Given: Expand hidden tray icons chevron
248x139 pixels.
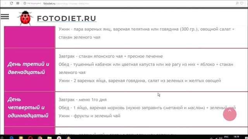Looking at the screenshot, I should [x=211, y=138].
